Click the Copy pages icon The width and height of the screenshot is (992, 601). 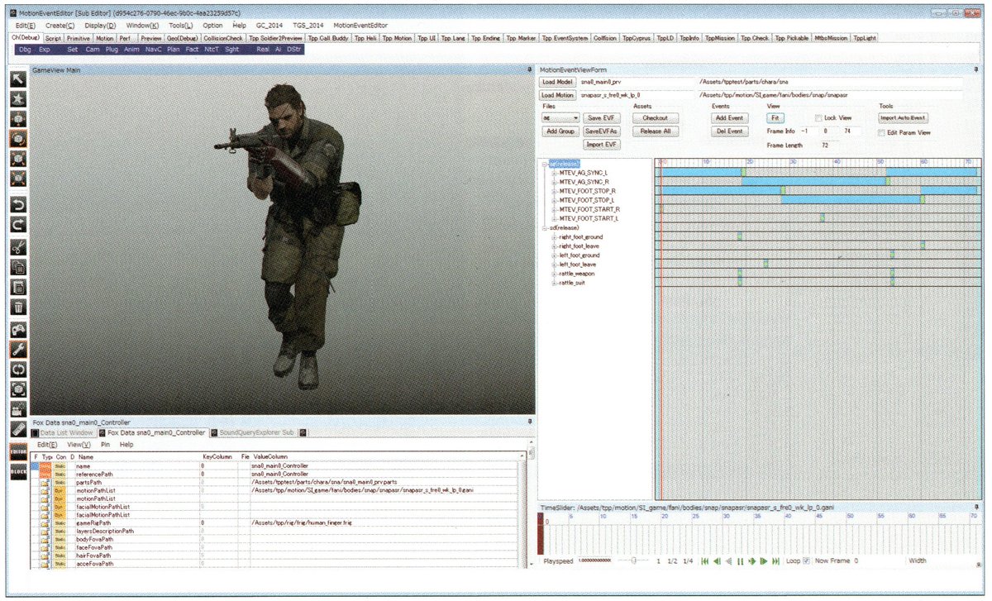(x=18, y=267)
